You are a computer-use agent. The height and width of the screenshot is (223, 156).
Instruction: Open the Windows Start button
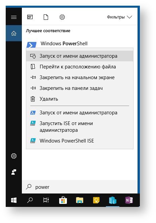pos(14,200)
